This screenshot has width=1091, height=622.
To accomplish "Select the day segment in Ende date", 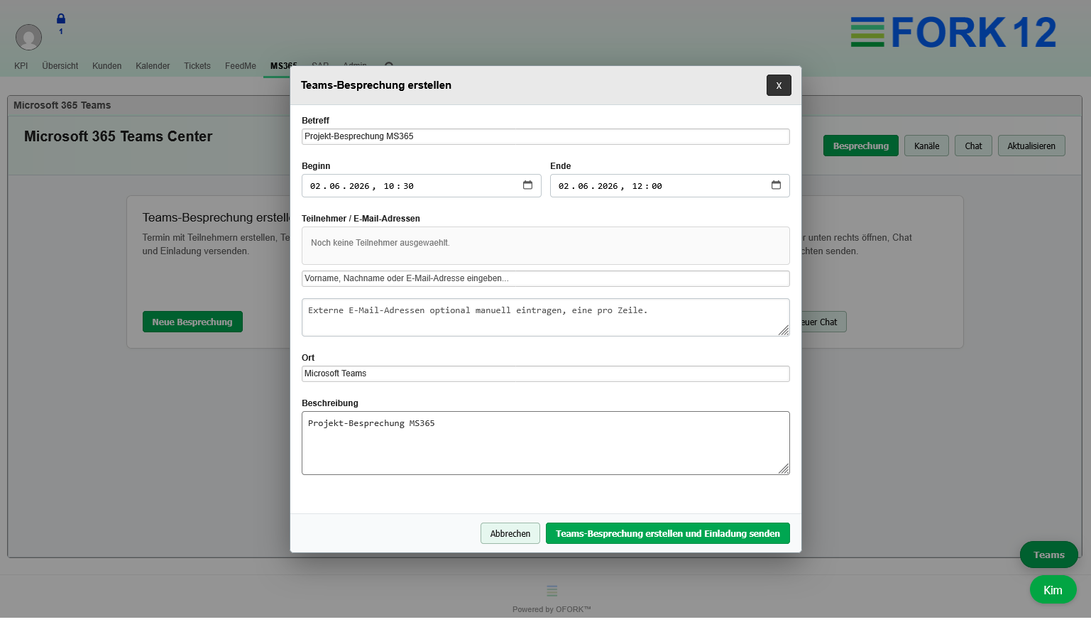I will click(x=564, y=186).
